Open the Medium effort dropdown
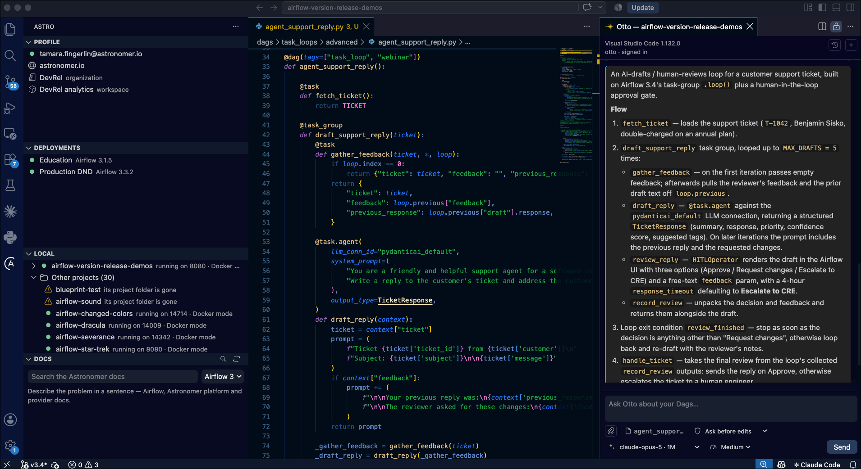 tap(730, 447)
